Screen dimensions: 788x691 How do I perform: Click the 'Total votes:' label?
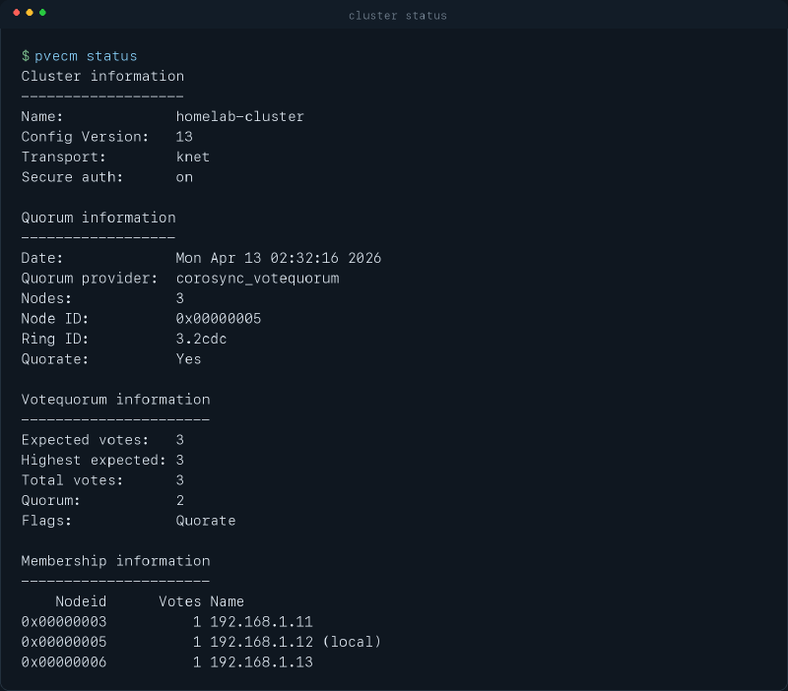72,480
